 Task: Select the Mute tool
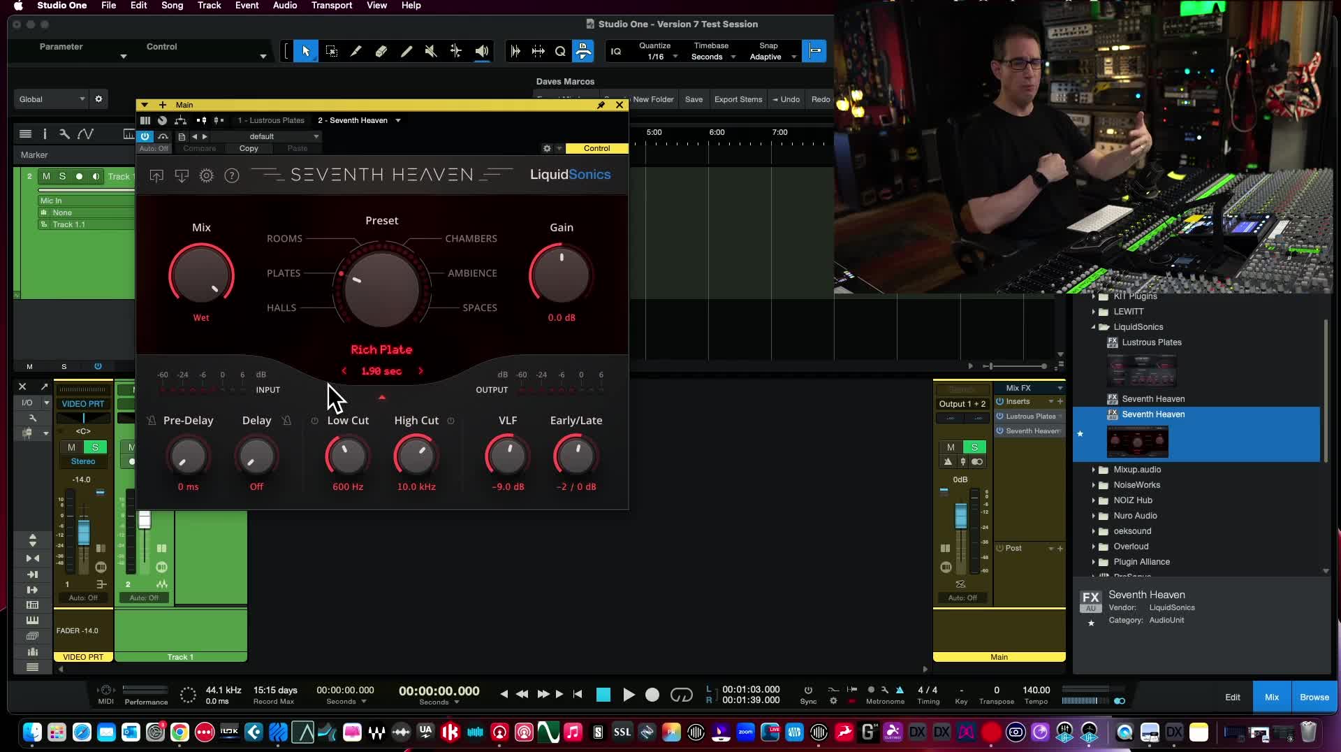click(x=431, y=51)
